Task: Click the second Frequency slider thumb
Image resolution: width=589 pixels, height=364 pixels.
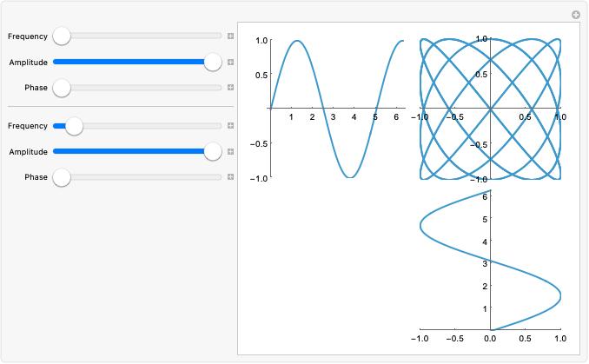Action: pos(74,126)
